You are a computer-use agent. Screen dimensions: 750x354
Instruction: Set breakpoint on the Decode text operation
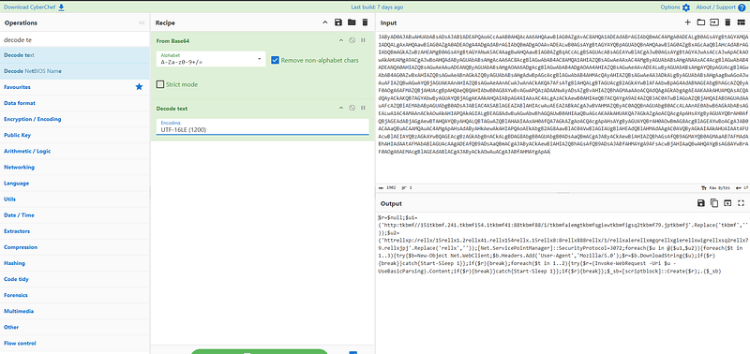click(363, 108)
